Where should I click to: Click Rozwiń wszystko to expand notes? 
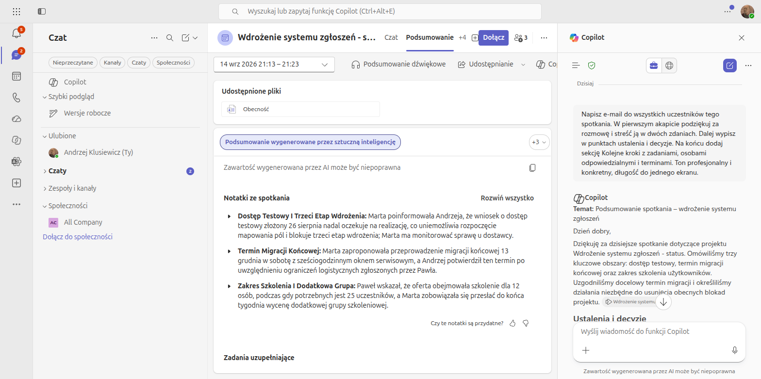point(507,198)
